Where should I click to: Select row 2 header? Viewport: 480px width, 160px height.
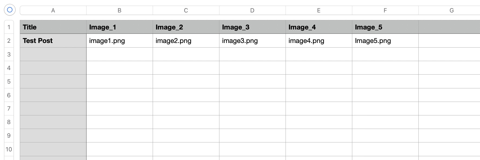click(9, 41)
